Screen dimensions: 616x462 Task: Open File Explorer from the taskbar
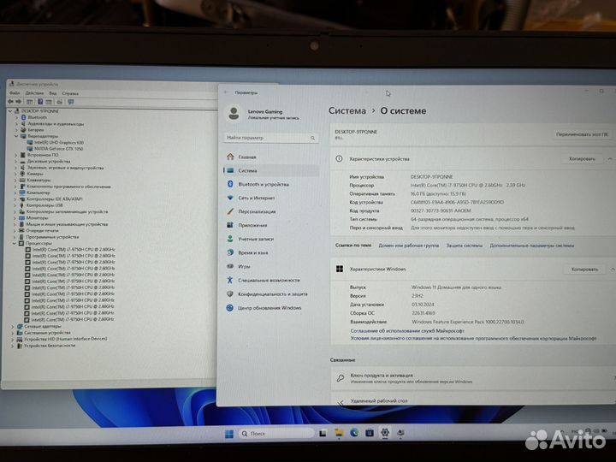click(x=339, y=433)
